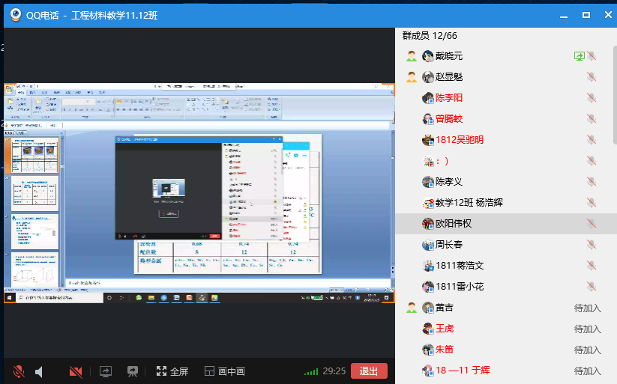Turn on the camera in the bottom toolbar
Image resolution: width=617 pixels, height=384 pixels.
pyautogui.click(x=76, y=371)
